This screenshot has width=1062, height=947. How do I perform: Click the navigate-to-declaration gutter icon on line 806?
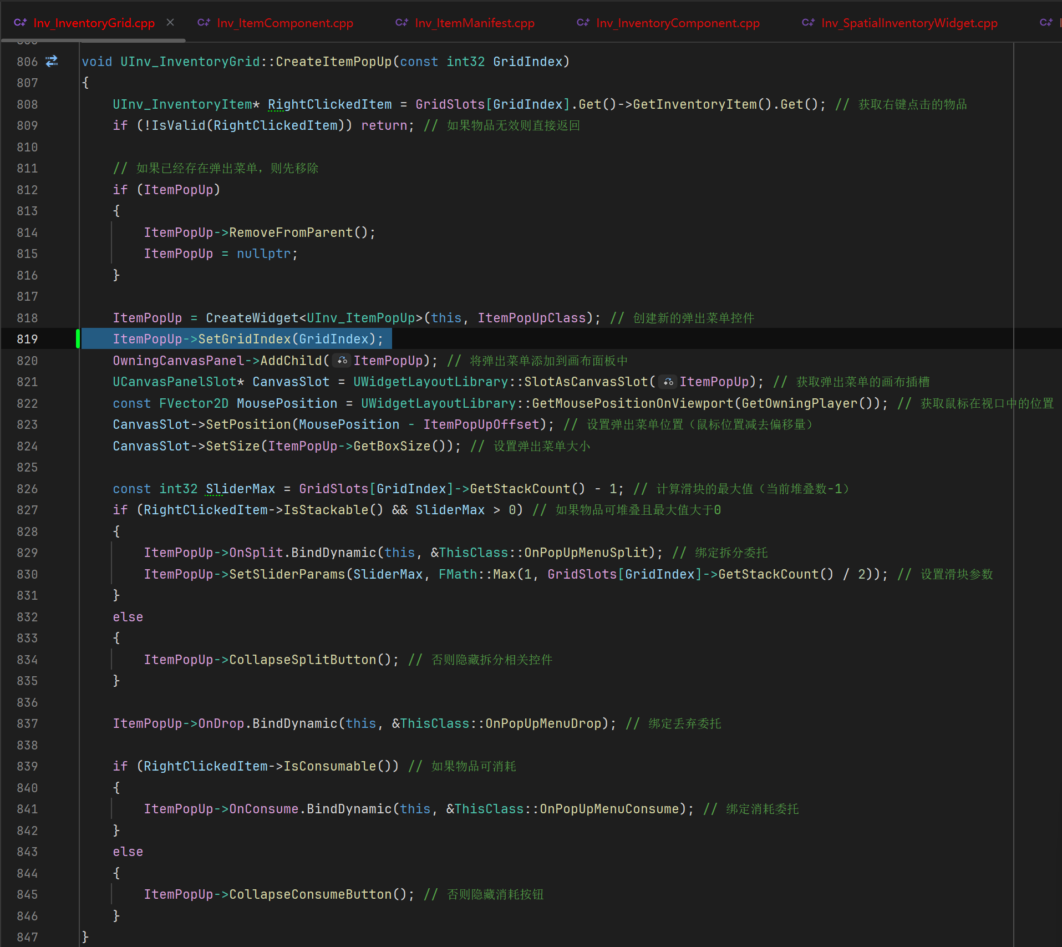[x=52, y=61]
